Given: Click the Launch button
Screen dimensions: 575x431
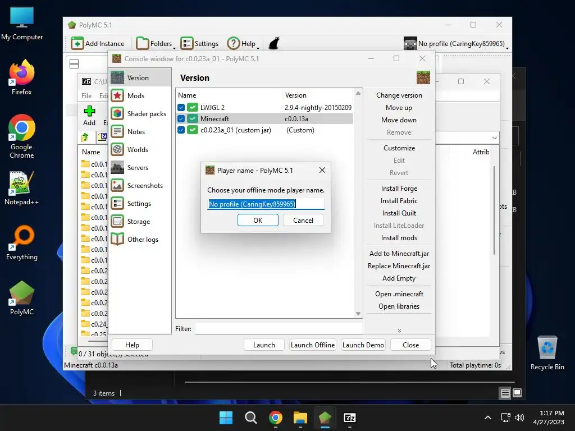Looking at the screenshot, I should coord(264,345).
